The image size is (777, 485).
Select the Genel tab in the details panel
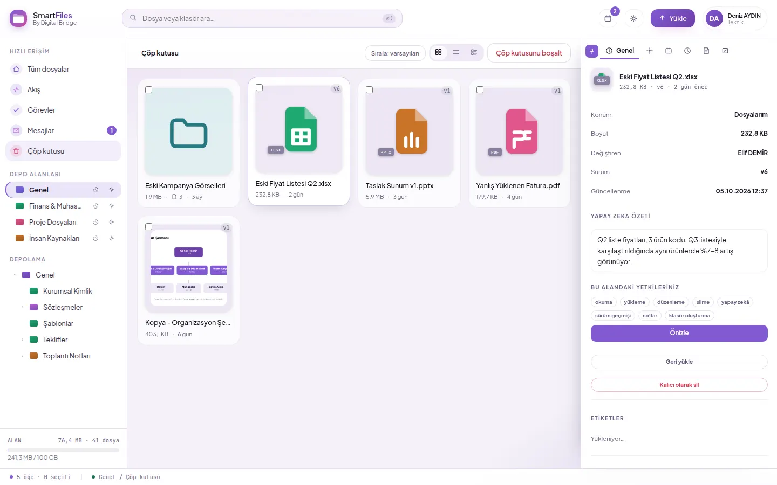click(620, 51)
